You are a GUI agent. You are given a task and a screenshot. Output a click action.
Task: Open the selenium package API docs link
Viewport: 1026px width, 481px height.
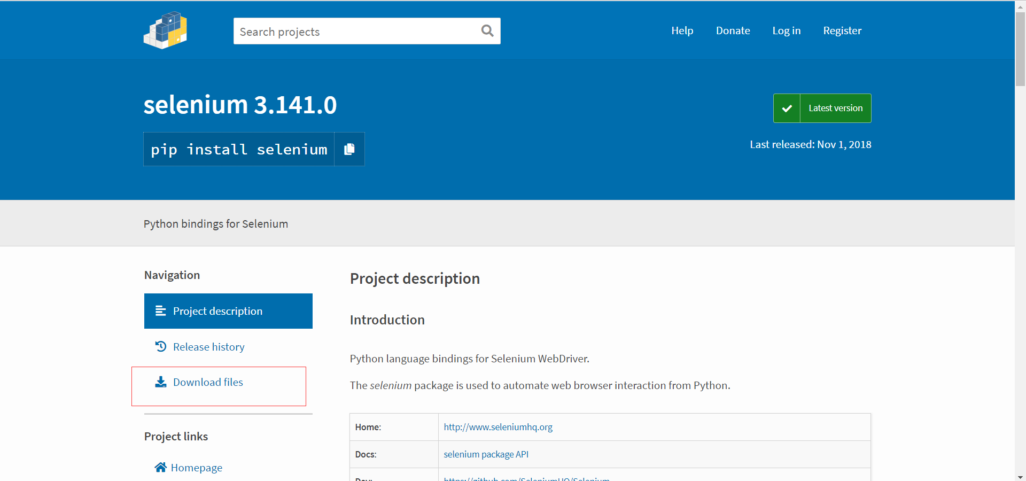click(x=486, y=454)
